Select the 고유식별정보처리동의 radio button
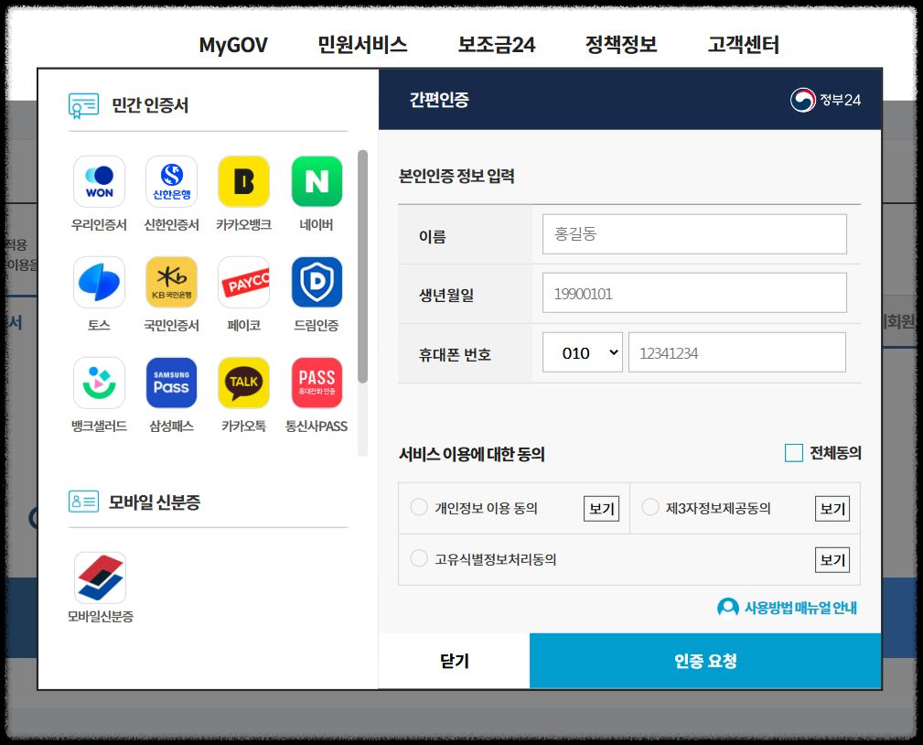This screenshot has width=923, height=745. [419, 557]
